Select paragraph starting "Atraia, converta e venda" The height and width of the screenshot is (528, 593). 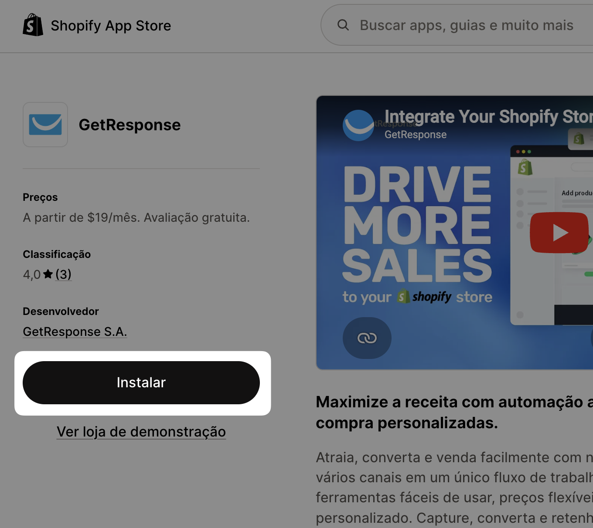[x=454, y=487]
